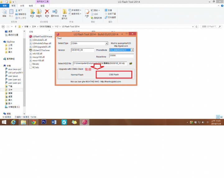
Task: Browse for KDZ file folder icon
Action: pyautogui.click(x=131, y=63)
